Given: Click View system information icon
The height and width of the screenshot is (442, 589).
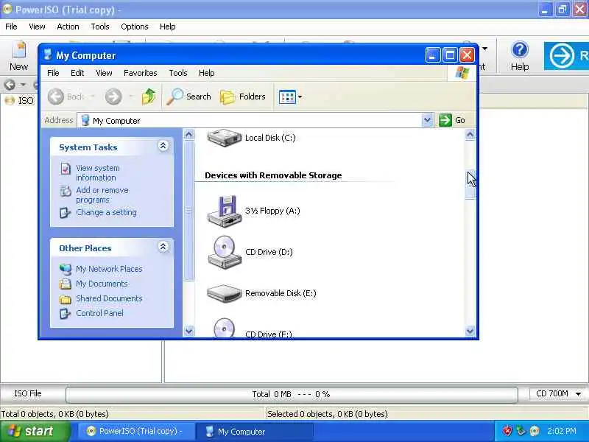Looking at the screenshot, I should (x=66, y=169).
